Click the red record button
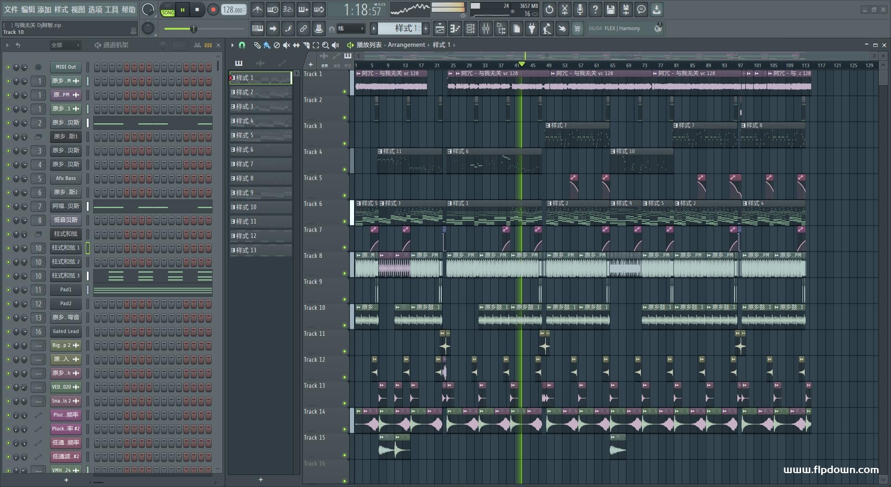891x487 pixels. click(213, 10)
